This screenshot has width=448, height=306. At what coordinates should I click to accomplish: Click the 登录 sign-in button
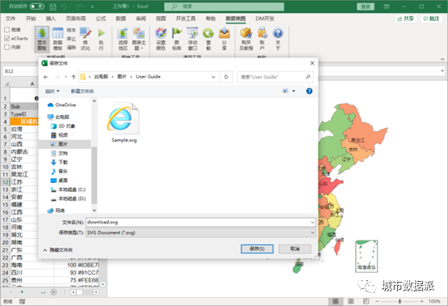[x=366, y=6]
